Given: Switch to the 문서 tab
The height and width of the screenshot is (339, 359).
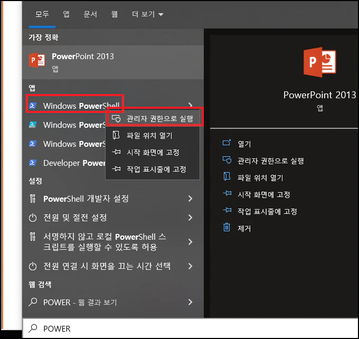Looking at the screenshot, I should [90, 14].
